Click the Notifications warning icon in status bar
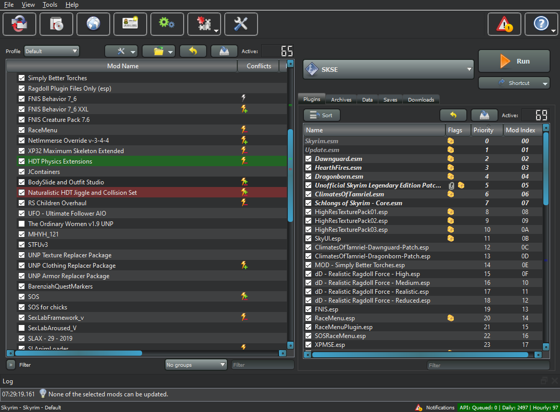The width and height of the screenshot is (560, 412). [x=418, y=407]
